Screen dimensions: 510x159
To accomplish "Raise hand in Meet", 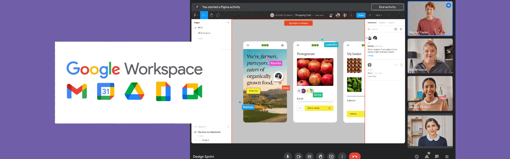I will [x=320, y=156].
